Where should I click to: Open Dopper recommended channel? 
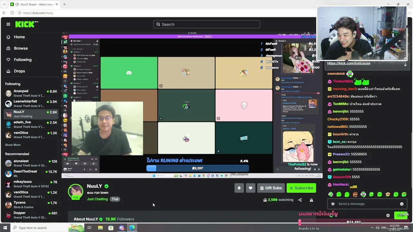[31, 215]
